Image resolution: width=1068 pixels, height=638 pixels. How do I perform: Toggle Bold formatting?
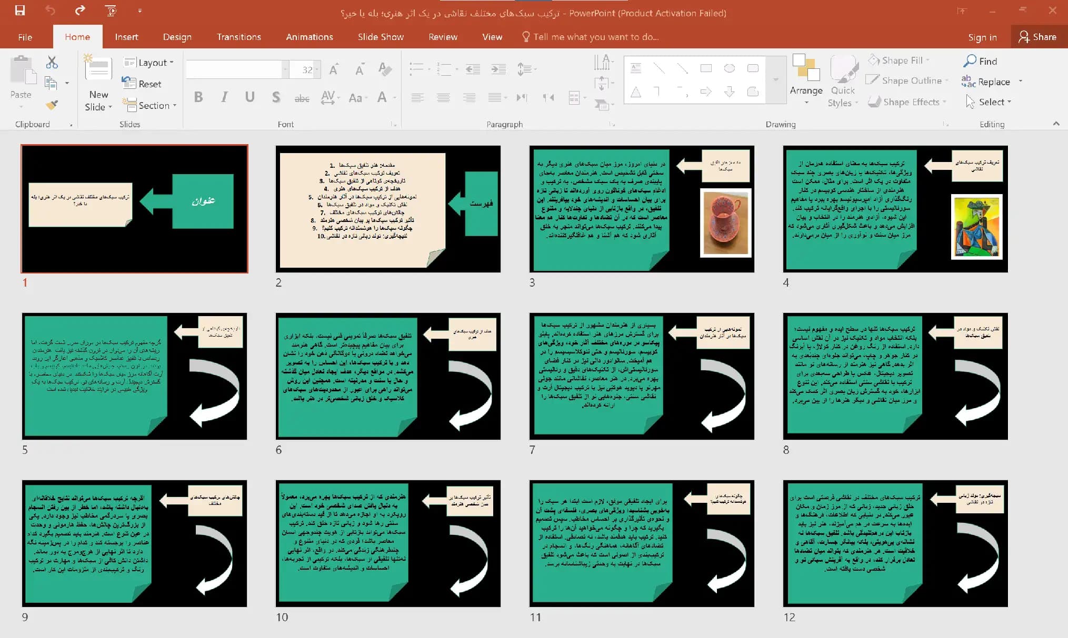tap(198, 97)
